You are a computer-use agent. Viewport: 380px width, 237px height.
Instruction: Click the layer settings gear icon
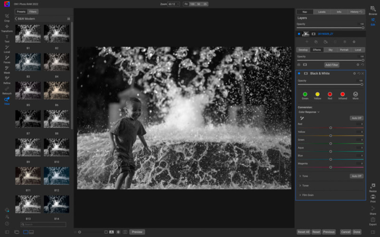pyautogui.click(x=354, y=42)
